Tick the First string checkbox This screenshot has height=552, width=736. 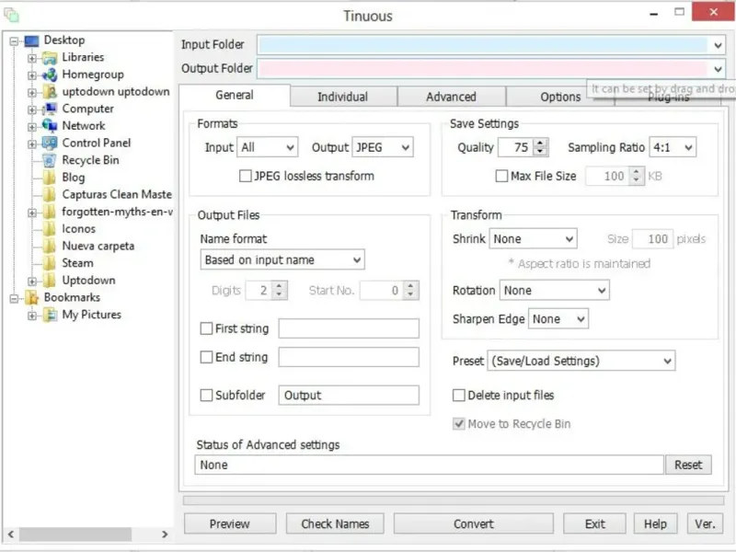point(206,328)
